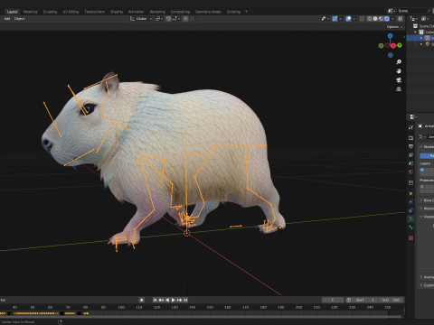The height and width of the screenshot is (325, 434).
Task: Add a new workspace with plus icon
Action: pyautogui.click(x=246, y=12)
